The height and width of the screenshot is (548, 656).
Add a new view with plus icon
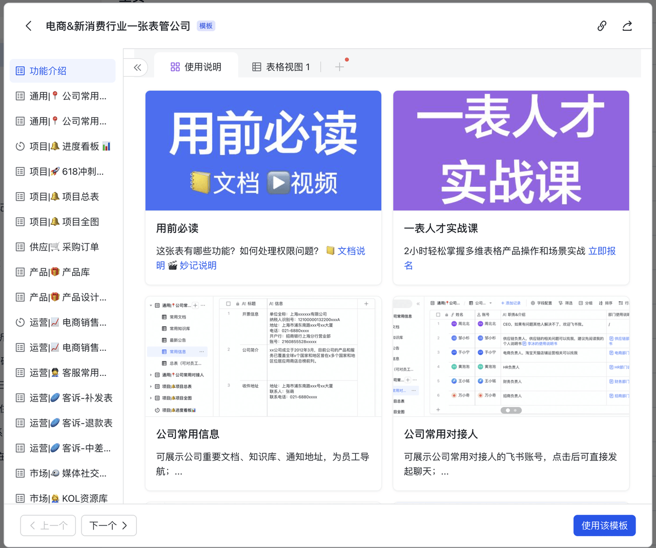(339, 67)
